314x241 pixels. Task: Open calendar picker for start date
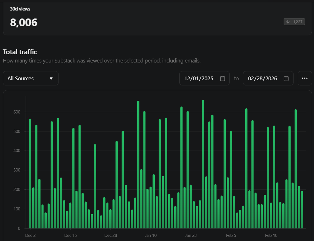(223, 78)
